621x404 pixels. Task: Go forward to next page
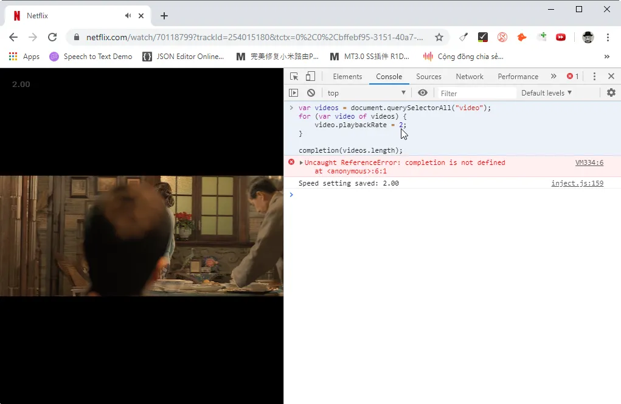[33, 37]
